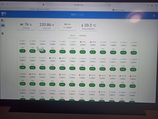Select the Cell 1 radio indicator
This screenshot has width=158, height=119.
pos(20,41)
